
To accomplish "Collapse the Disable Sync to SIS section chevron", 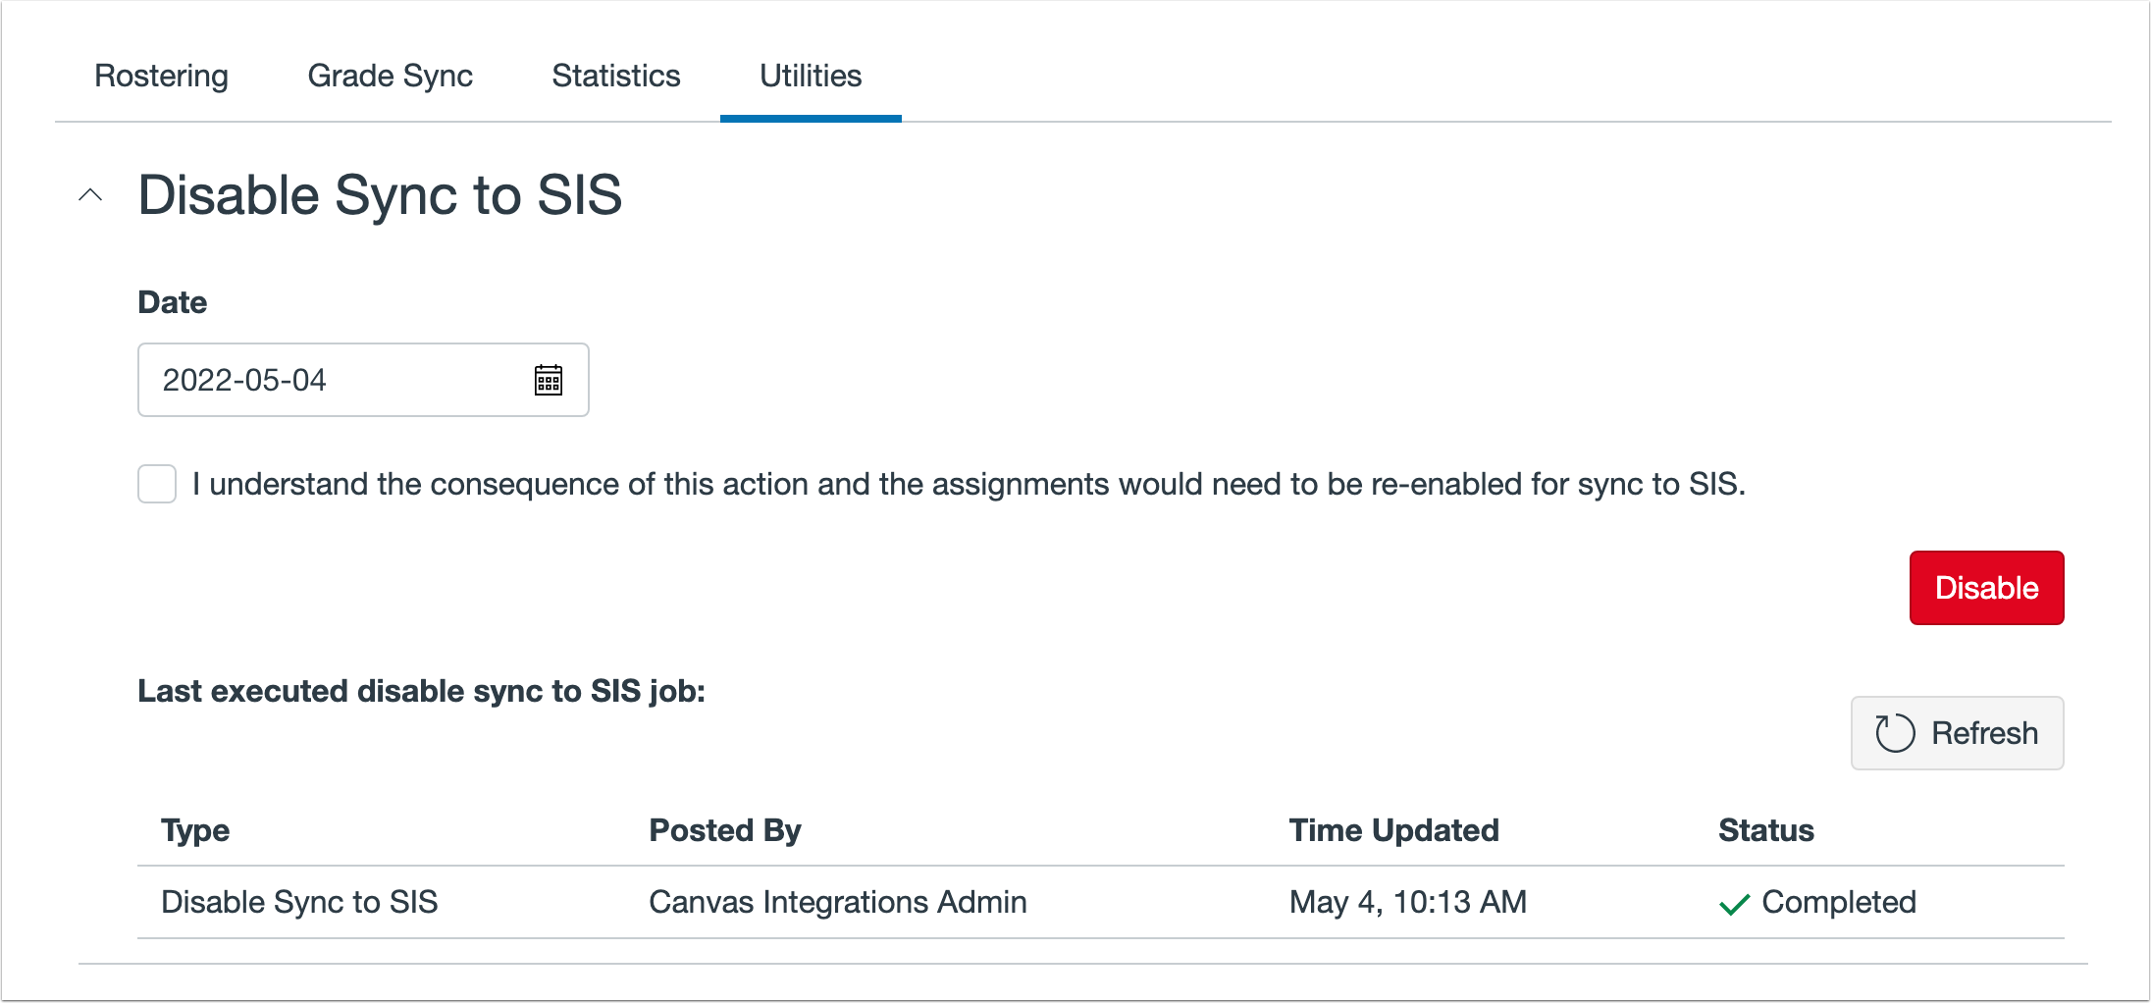I will click(90, 194).
